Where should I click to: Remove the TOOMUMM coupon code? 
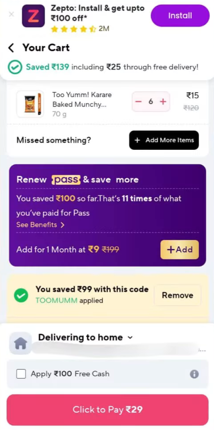click(x=178, y=295)
